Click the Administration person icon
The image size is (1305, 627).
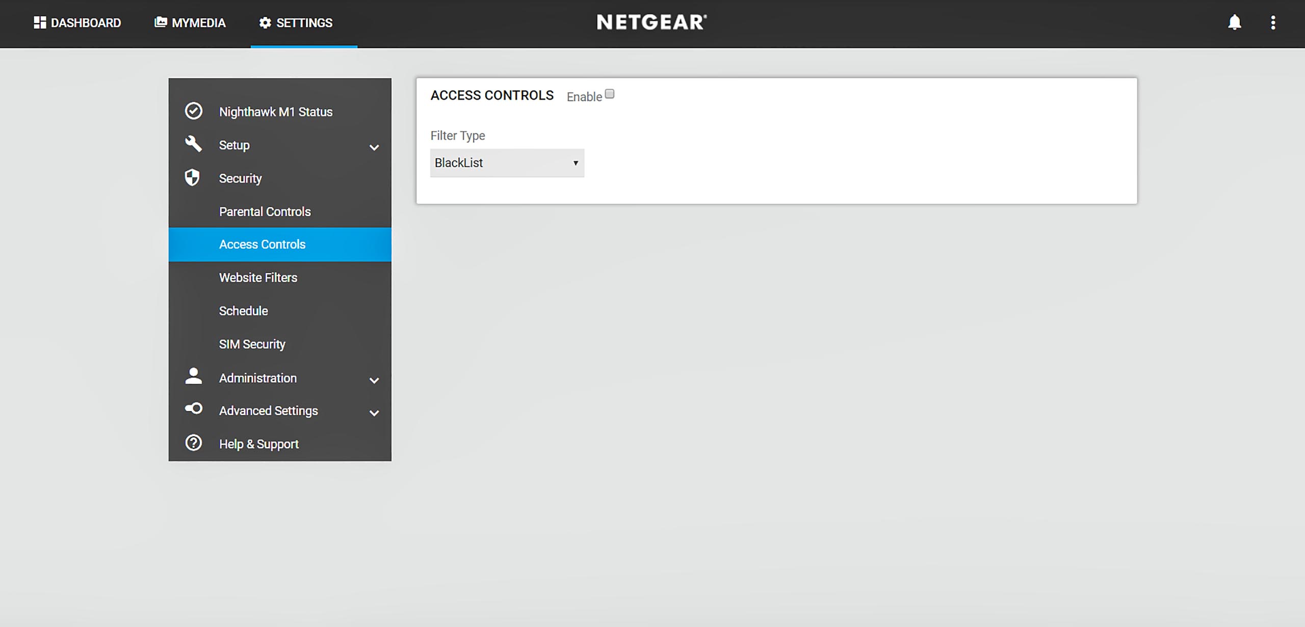point(193,376)
